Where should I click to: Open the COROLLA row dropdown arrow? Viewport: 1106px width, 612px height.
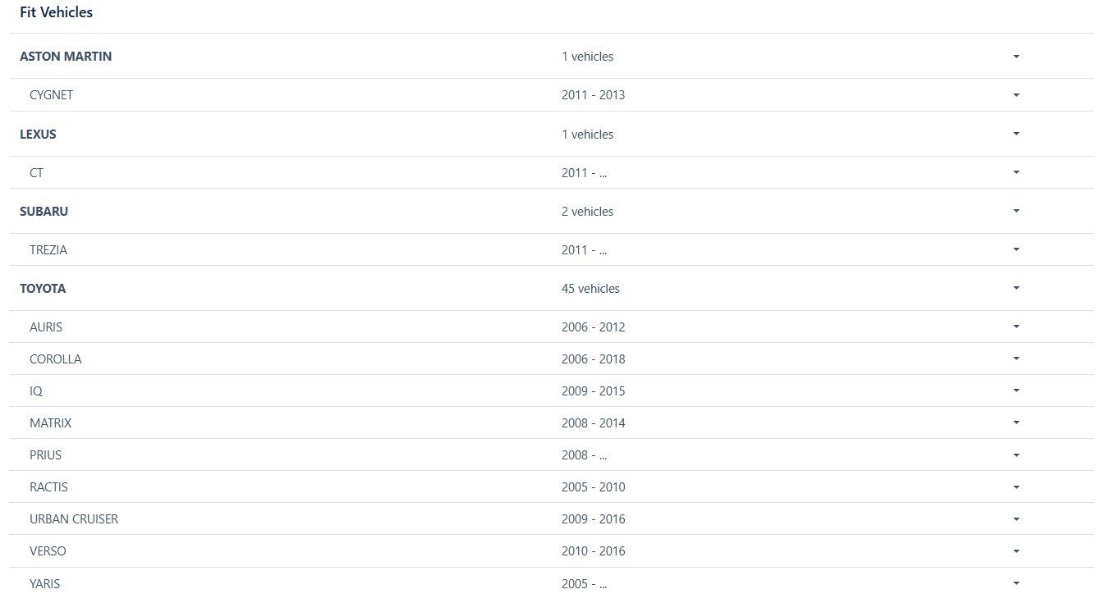pos(1016,359)
